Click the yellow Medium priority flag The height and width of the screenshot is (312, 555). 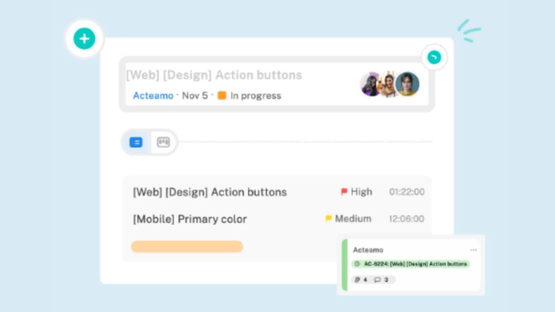pyautogui.click(x=328, y=219)
